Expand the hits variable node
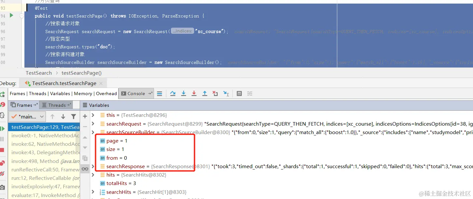The height and width of the screenshot is (199, 473). [x=93, y=175]
